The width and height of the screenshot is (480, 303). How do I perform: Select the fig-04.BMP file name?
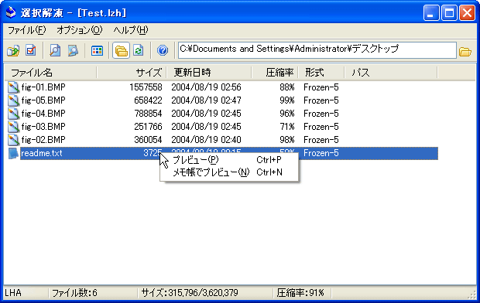coord(43,114)
